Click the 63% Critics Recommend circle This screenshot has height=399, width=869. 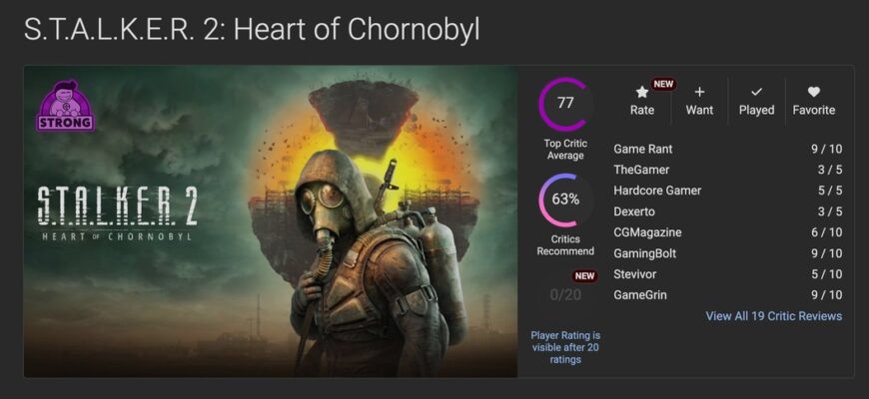565,199
